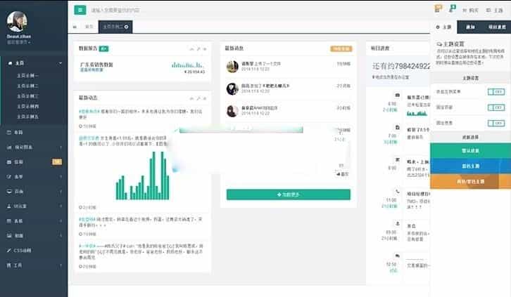This screenshot has width=511, height=297.
Task: Expand the 表格 sidebar submenu arrow
Action: coord(61,221)
